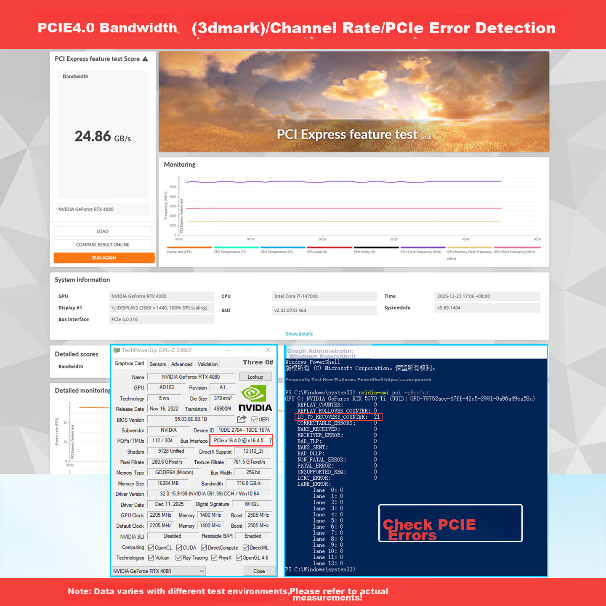Toggle the Ray Tracing checkbox

[179, 558]
